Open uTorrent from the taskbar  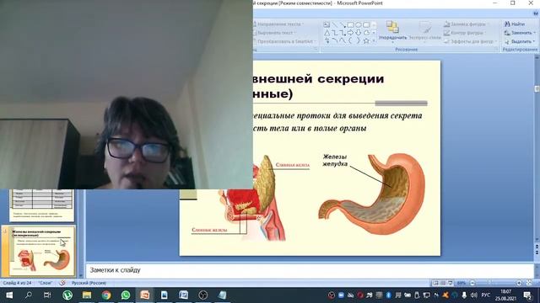[67, 295]
